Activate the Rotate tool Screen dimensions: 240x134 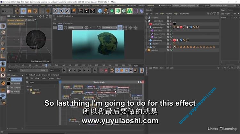35,11
